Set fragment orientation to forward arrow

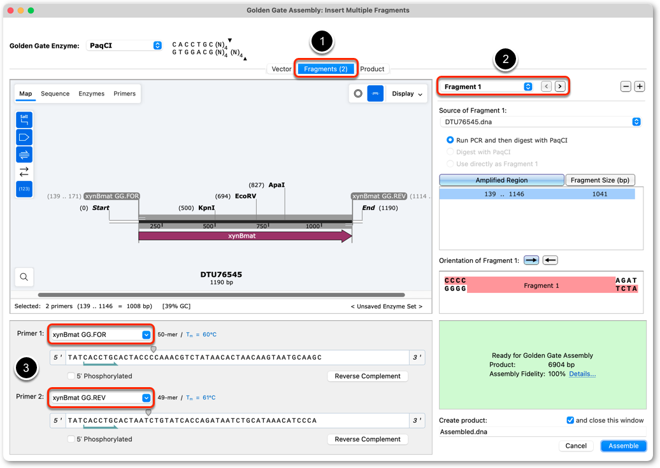[x=531, y=260]
